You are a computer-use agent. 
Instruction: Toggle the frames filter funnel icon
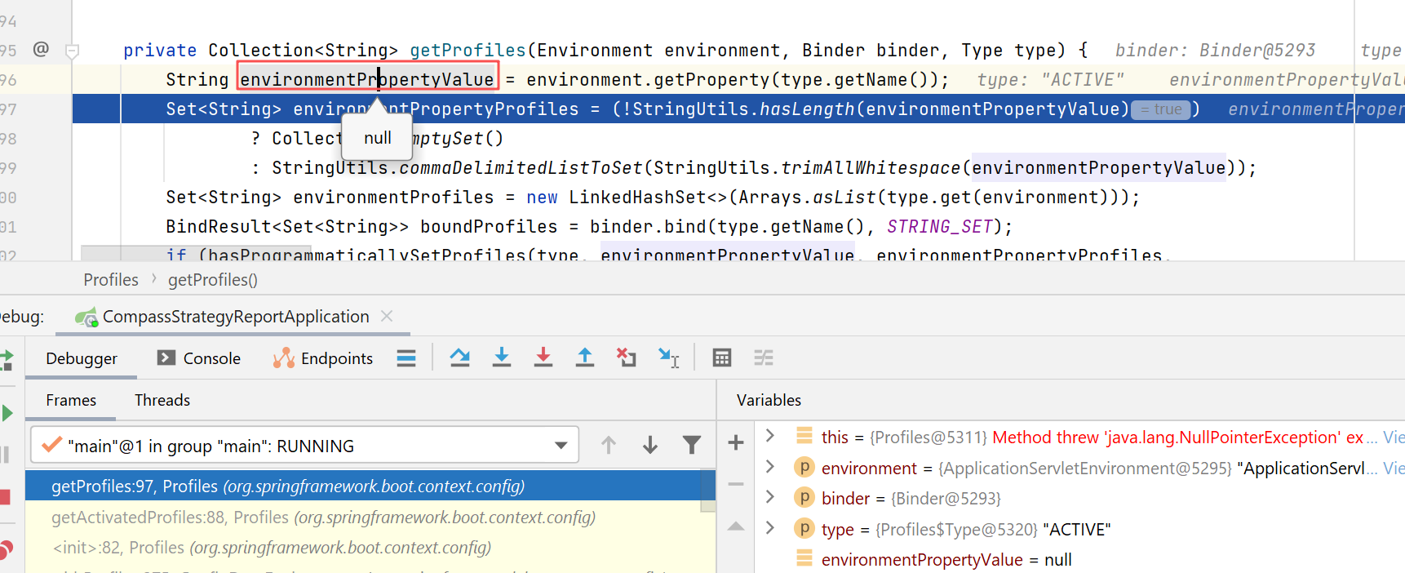691,445
